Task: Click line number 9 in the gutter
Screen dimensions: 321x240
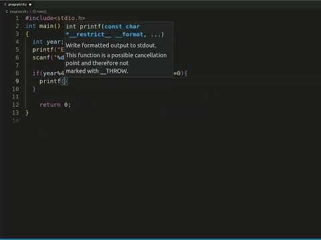Action: click(x=17, y=81)
